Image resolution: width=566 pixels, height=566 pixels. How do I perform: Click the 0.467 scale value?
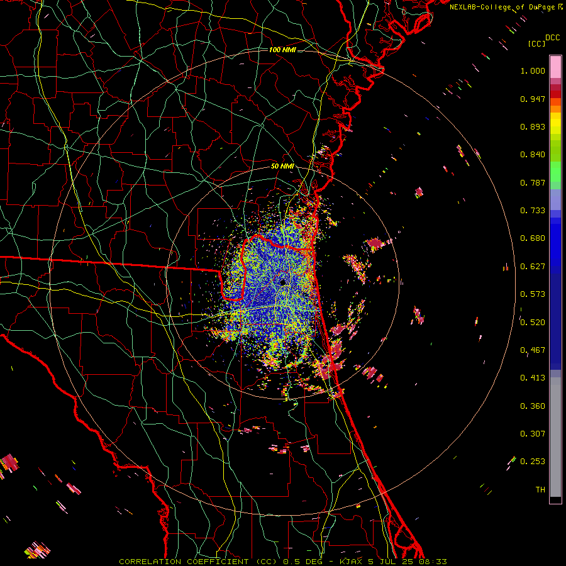pyautogui.click(x=533, y=350)
